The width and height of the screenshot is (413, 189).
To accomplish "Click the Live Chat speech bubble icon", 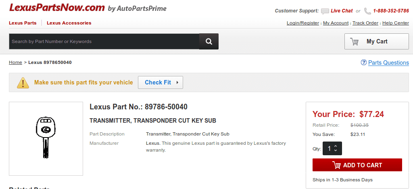I will click(x=325, y=11).
